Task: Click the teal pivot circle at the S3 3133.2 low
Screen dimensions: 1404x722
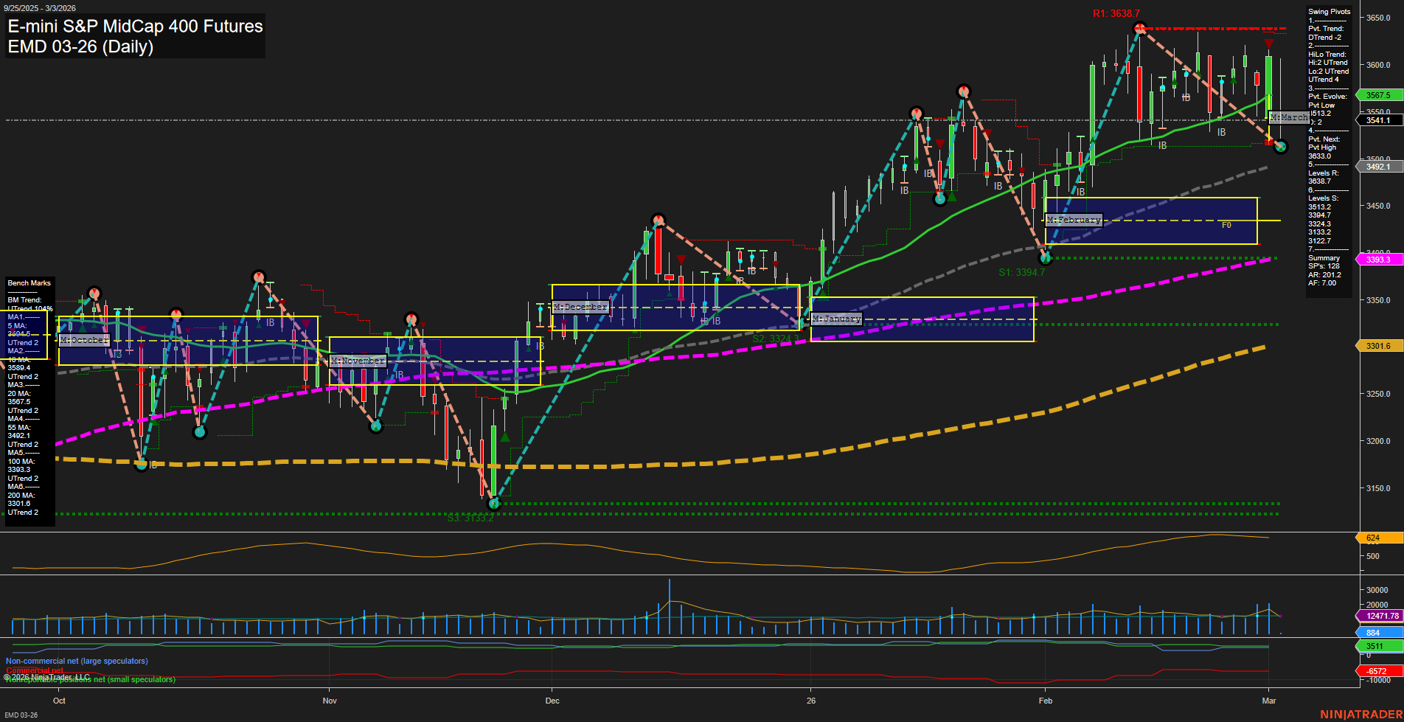Action: (x=494, y=503)
